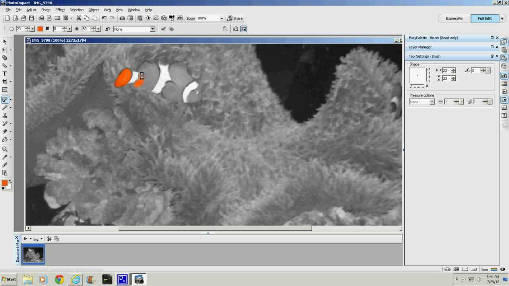This screenshot has width=509, height=286.
Task: Click the slideshow play icon in right strip
Action: tap(504, 92)
